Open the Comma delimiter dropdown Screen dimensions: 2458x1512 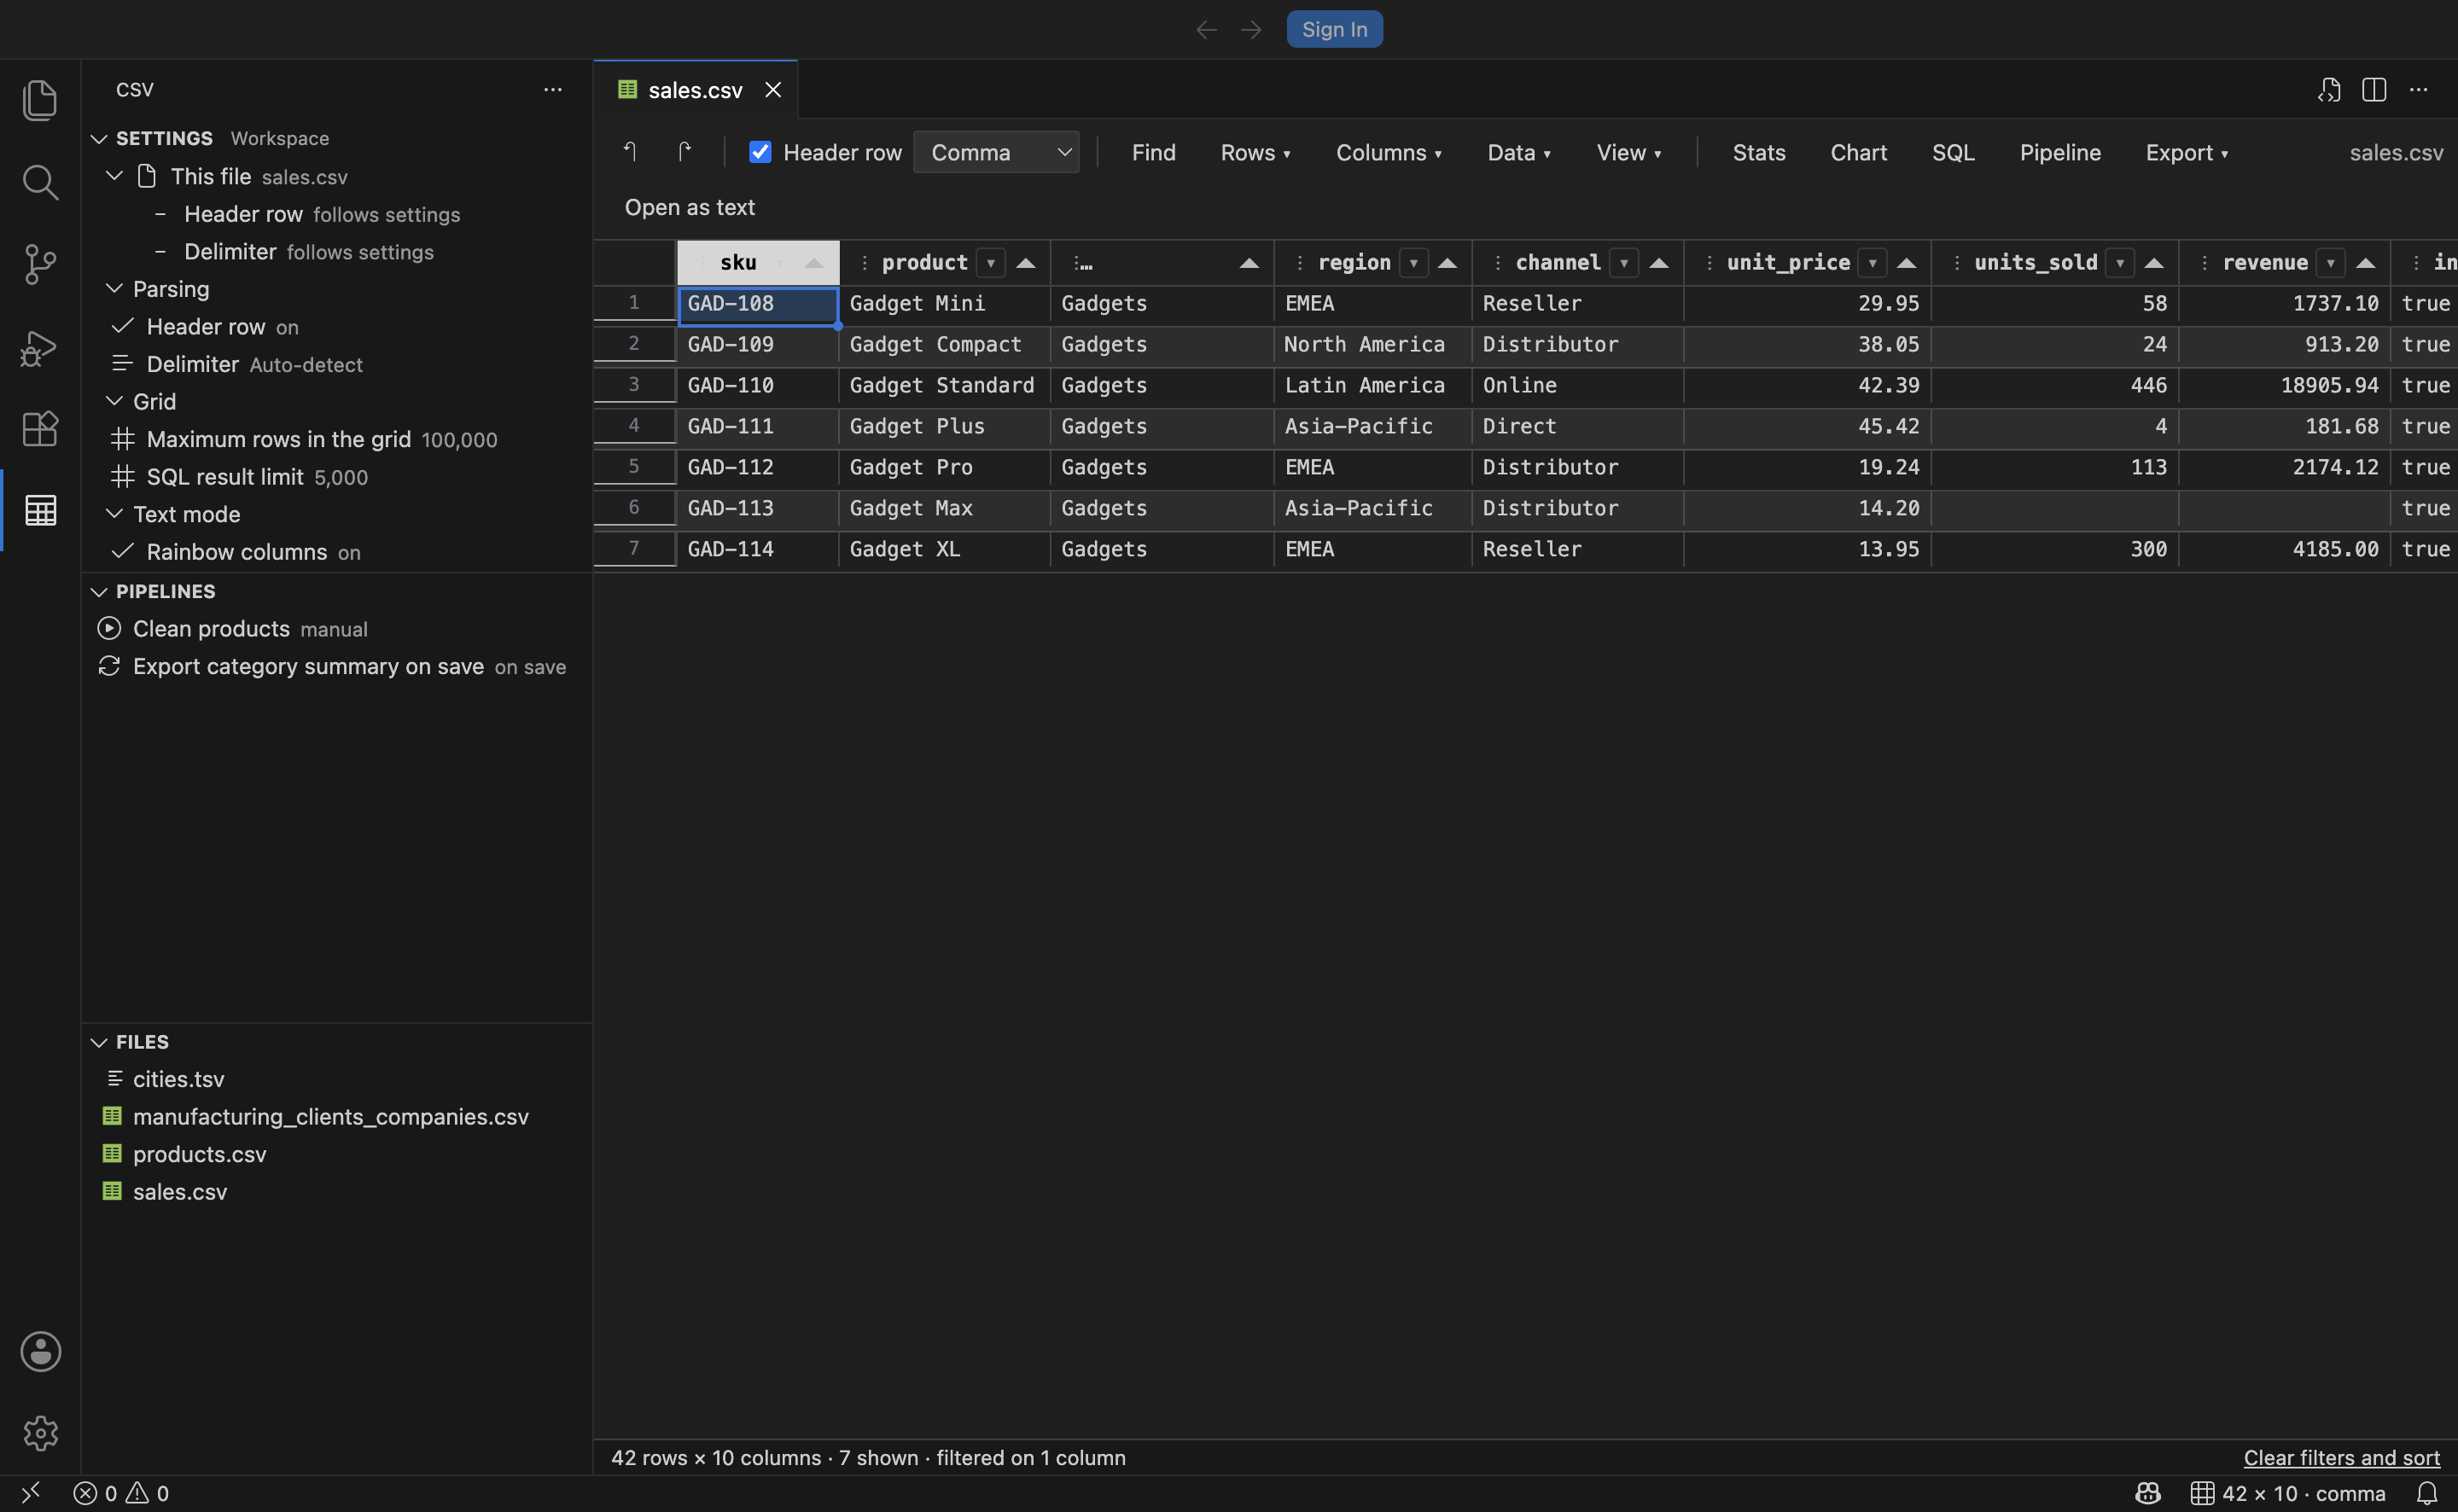996,152
